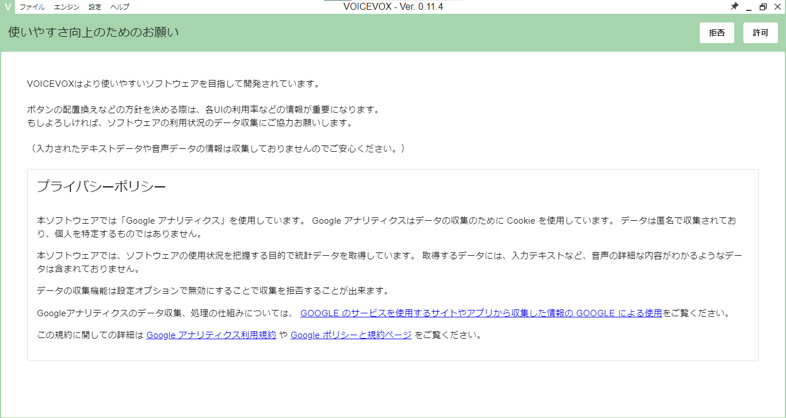The width and height of the screenshot is (786, 418).
Task: Open the GOOGLE による使用 information link
Action: pos(481,313)
